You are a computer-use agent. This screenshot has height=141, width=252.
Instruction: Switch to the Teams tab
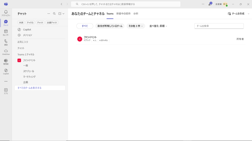click(x=110, y=14)
